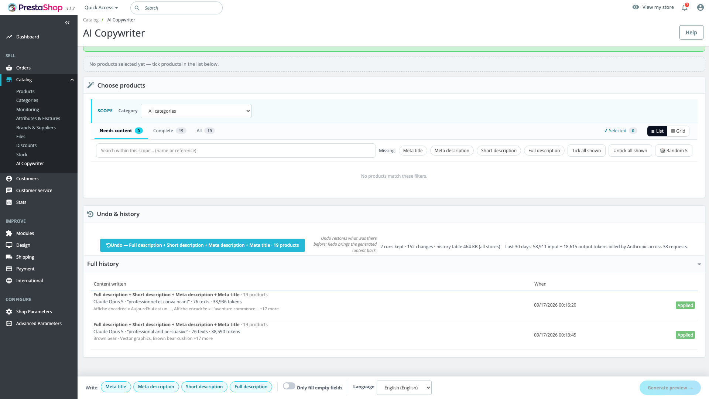Collapse the sidebar with double-chevron icon
This screenshot has width=709, height=399.
67,23
